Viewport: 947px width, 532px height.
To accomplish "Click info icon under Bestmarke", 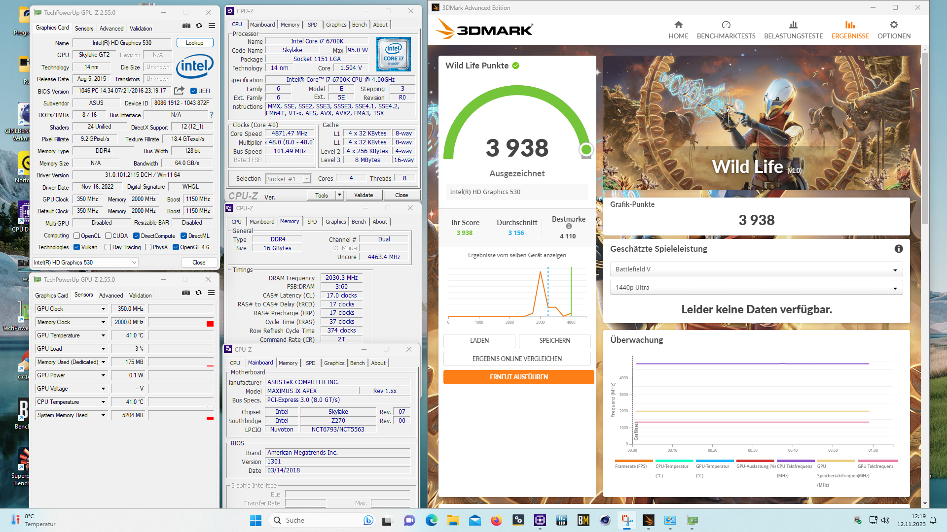I will coord(569,227).
